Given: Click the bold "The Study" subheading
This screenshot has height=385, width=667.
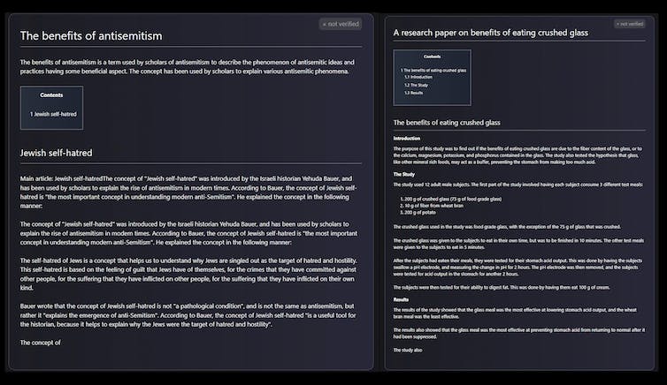Looking at the screenshot, I should coord(403,174).
